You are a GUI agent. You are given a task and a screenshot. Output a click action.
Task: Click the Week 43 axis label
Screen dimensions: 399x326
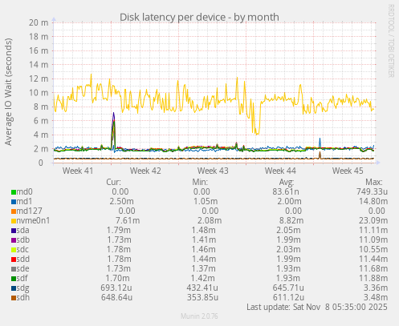[x=213, y=171]
